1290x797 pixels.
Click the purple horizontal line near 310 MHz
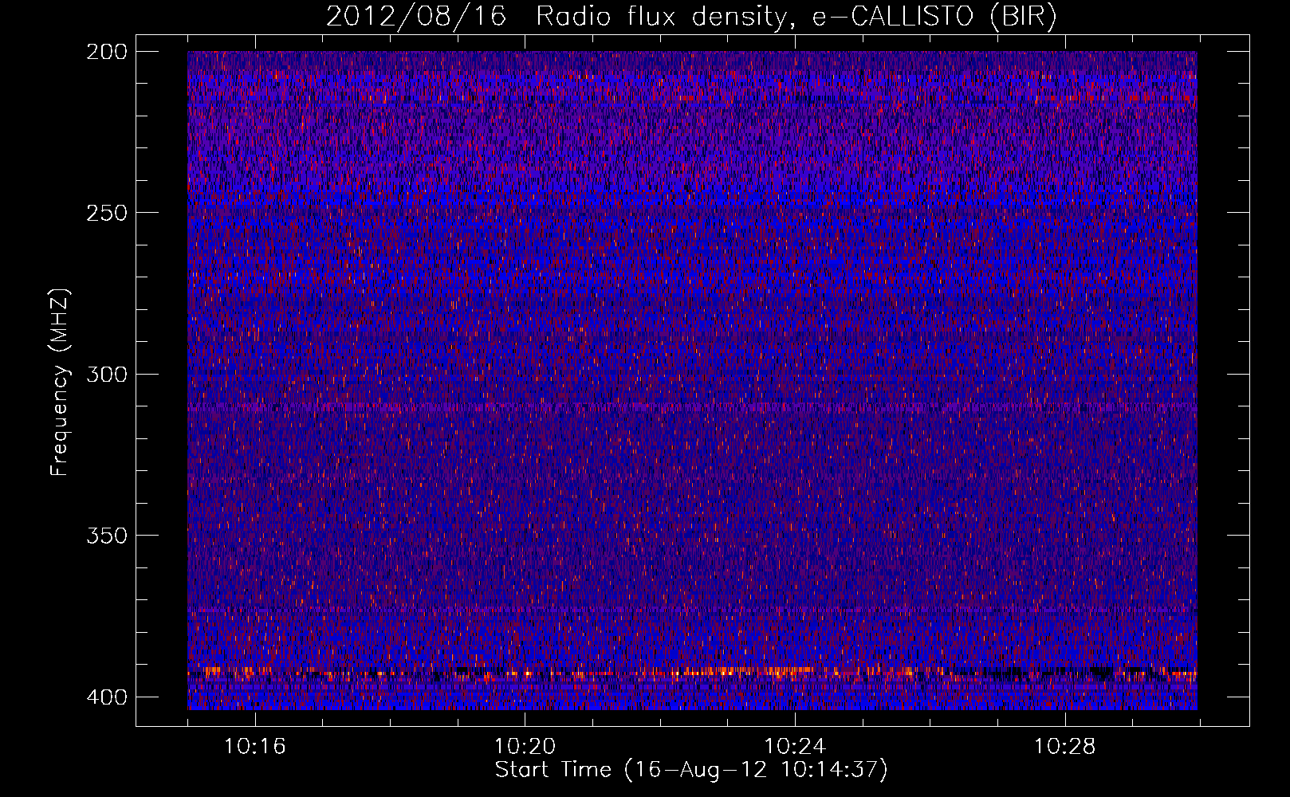[692, 406]
